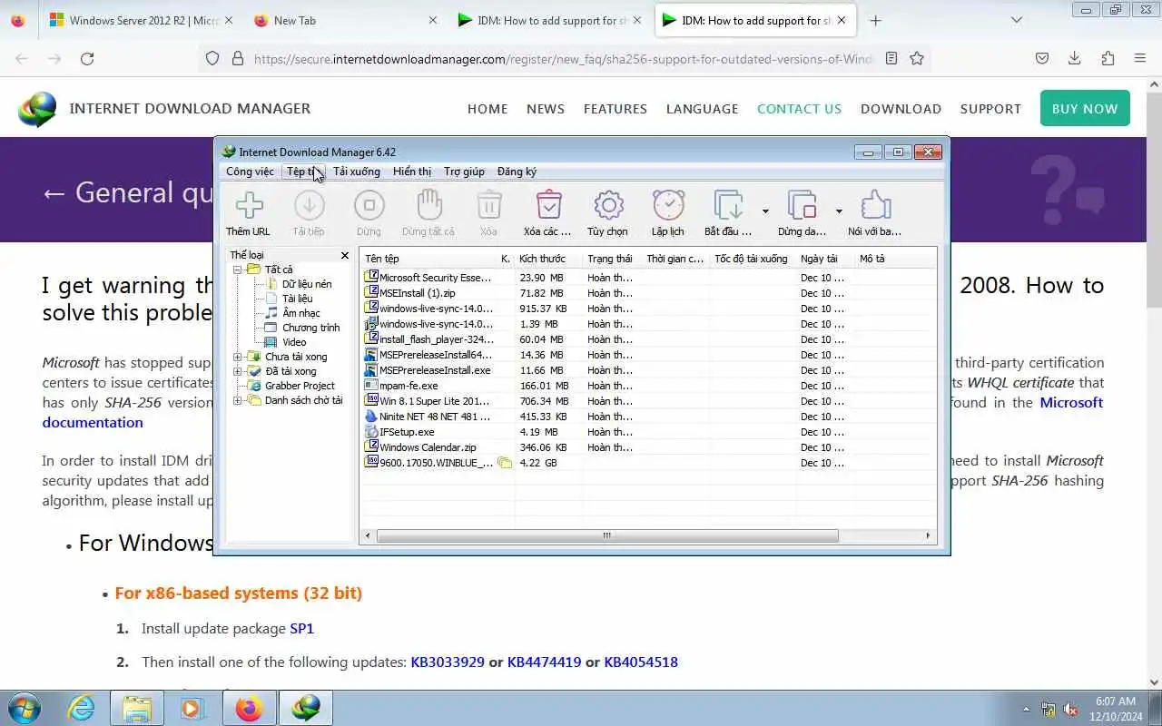Open the Firefox extensions puzzle icon
The height and width of the screenshot is (726, 1162).
point(1108,58)
